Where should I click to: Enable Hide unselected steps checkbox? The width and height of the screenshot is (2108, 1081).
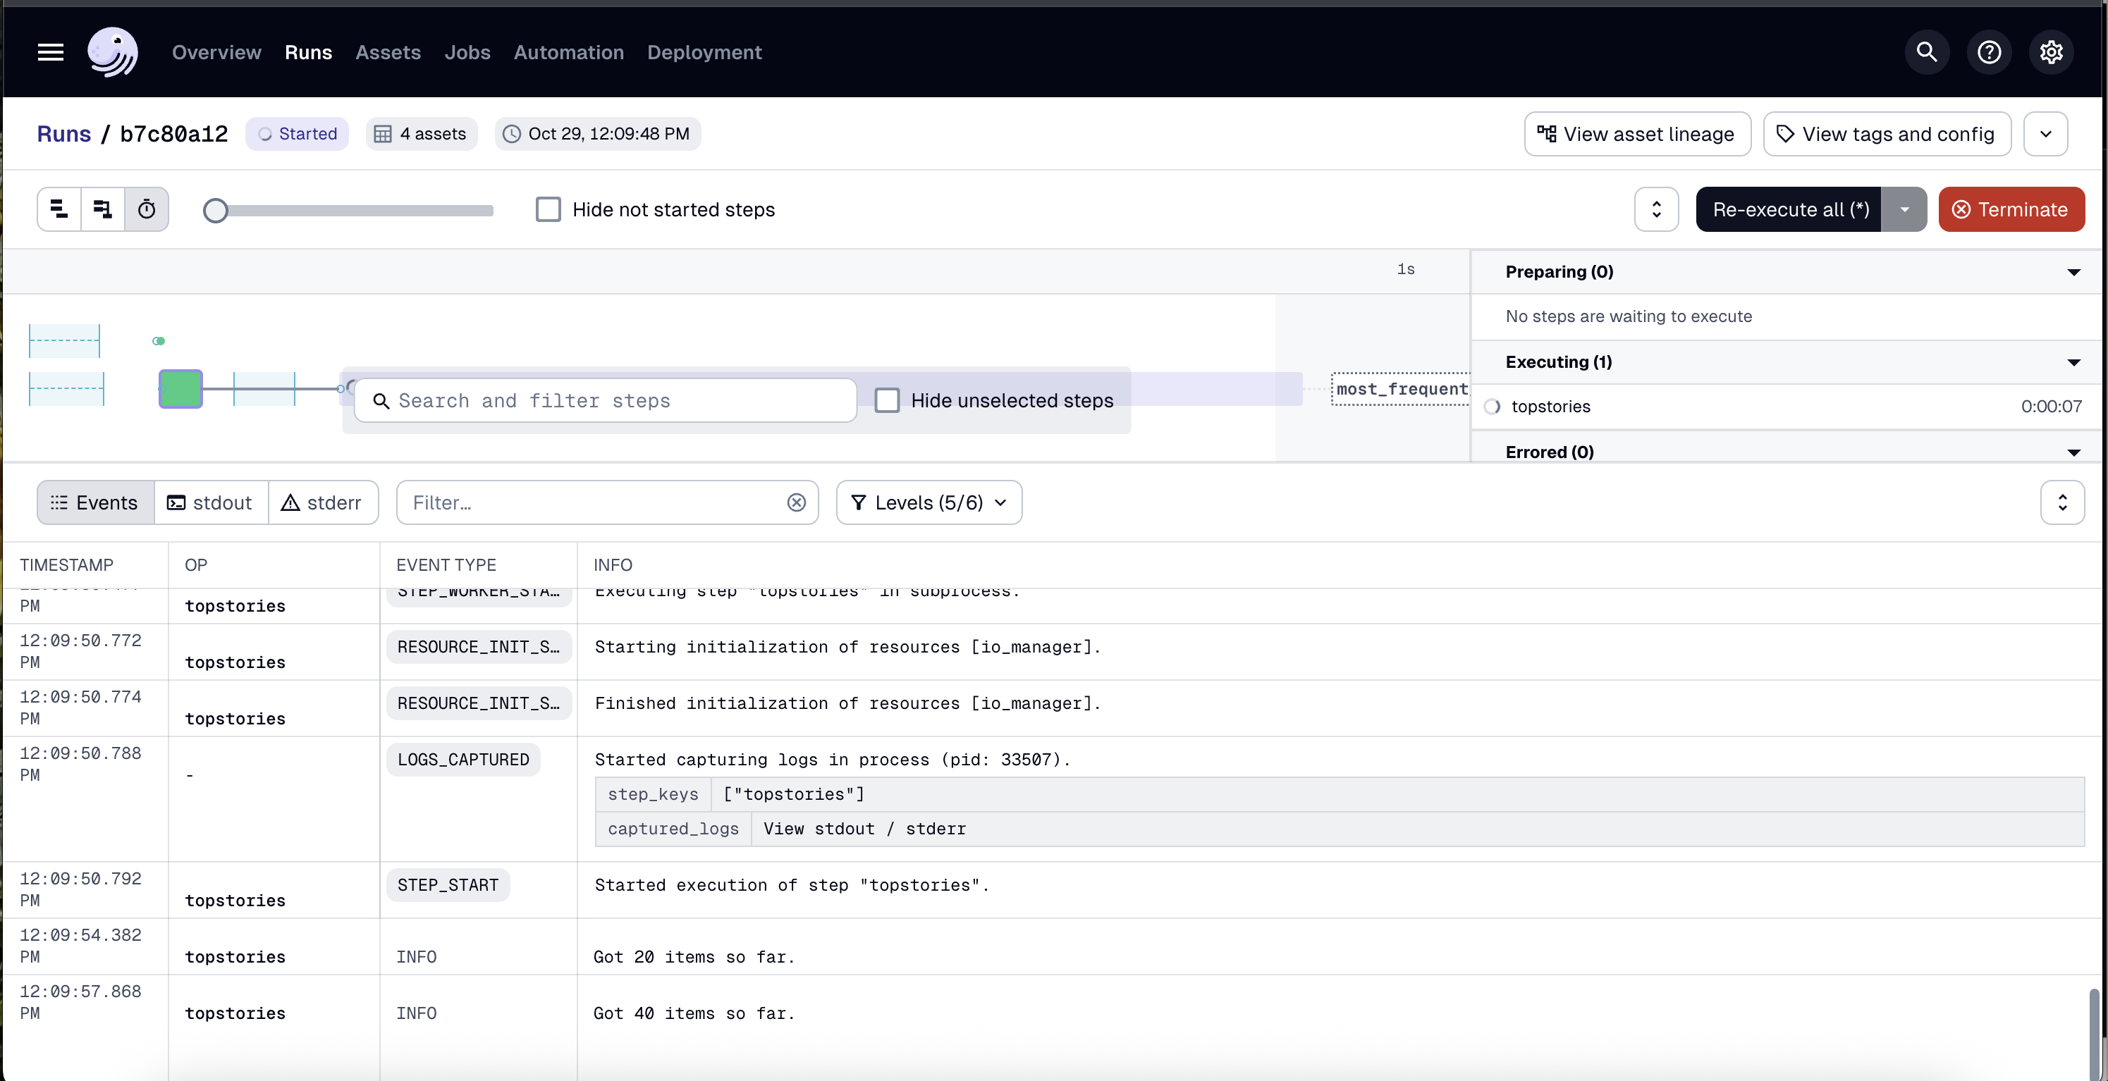tap(887, 400)
